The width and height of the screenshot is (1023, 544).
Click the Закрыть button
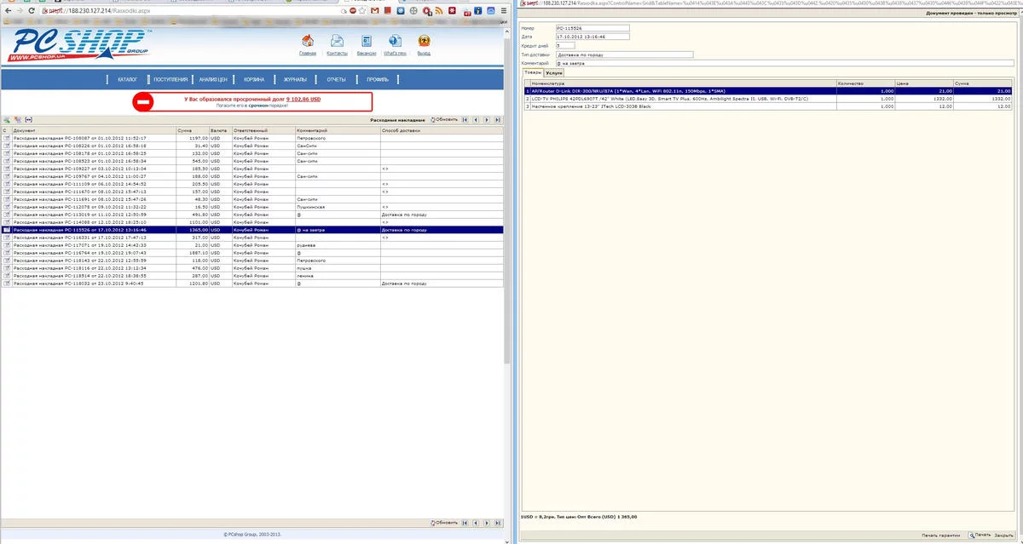coord(1004,535)
